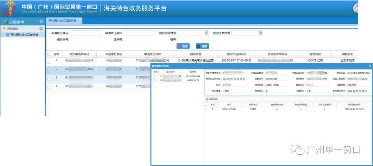Collapse the 功能菜单 sidebar with arrow icon

tap(41, 22)
